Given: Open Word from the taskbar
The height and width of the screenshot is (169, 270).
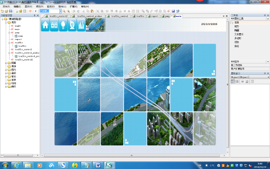Looking at the screenshot, I should coord(98,165).
